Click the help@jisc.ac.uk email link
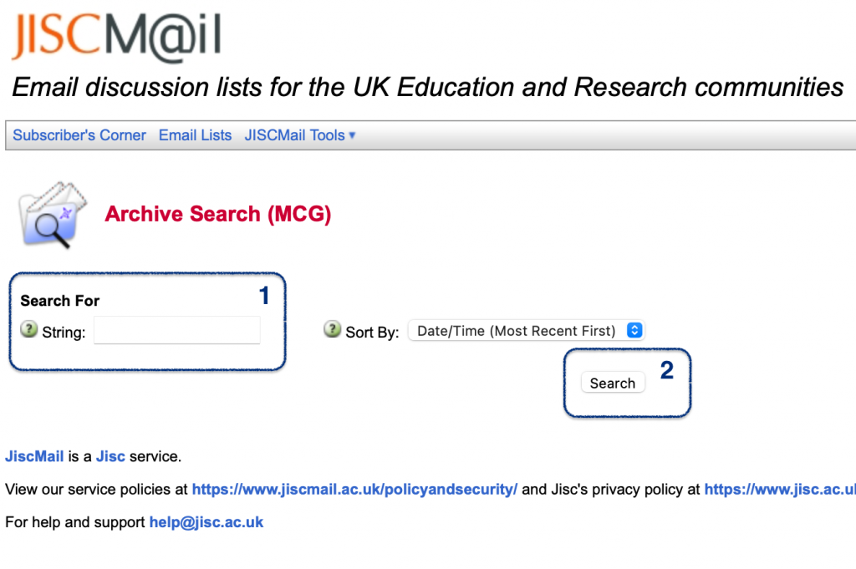856x569 pixels. [206, 522]
